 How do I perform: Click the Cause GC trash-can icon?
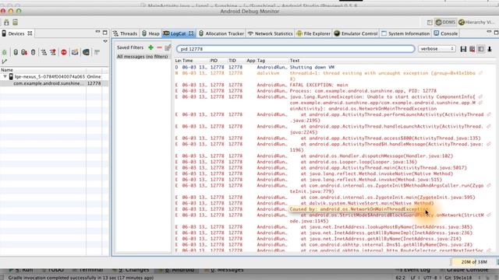click(x=33, y=52)
